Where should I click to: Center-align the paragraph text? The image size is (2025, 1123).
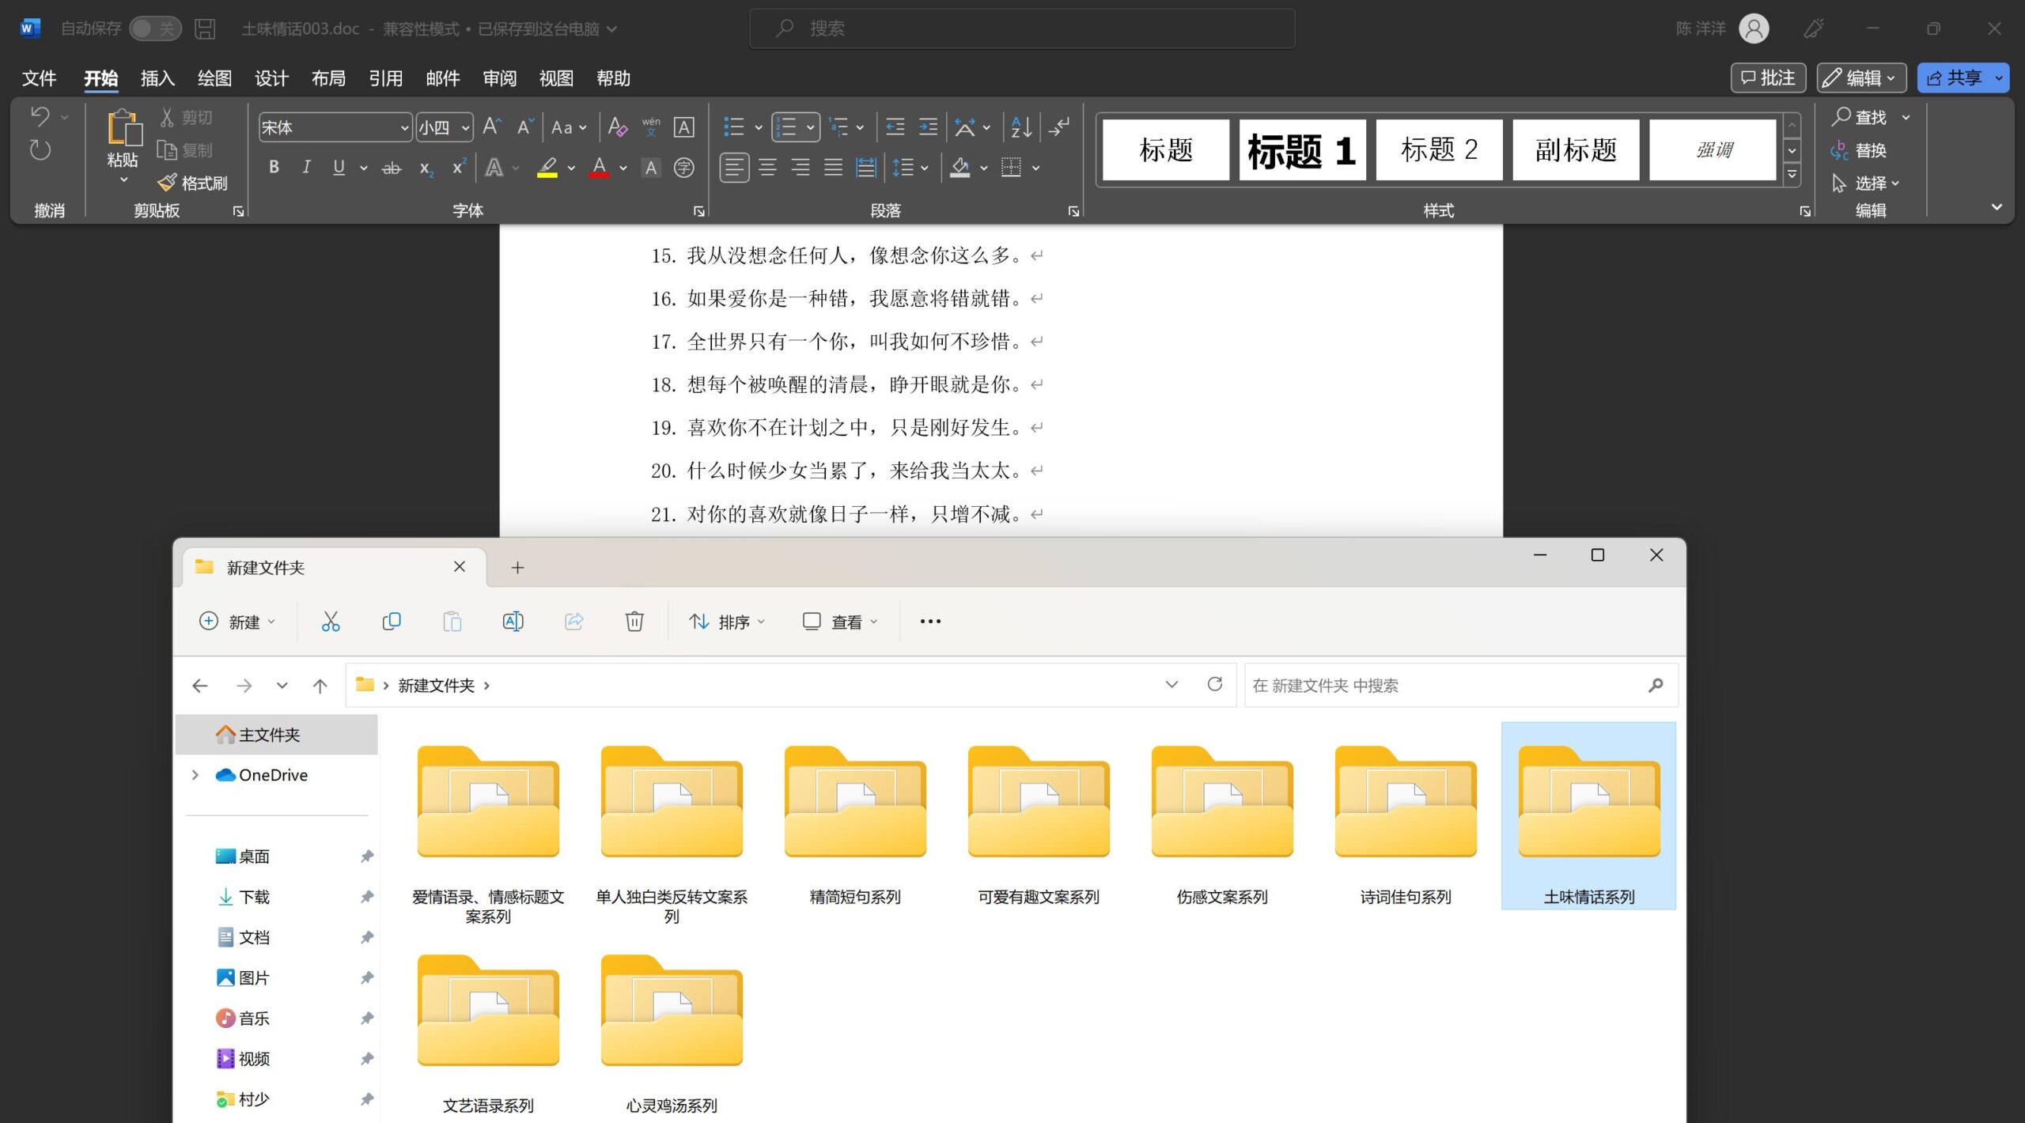pyautogui.click(x=767, y=168)
